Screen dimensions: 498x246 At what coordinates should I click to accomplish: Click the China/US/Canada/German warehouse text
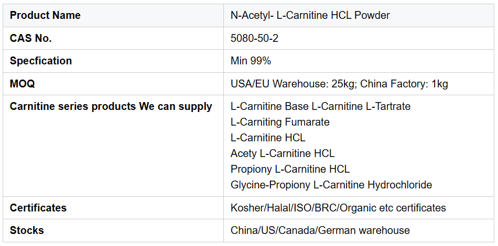pyautogui.click(x=320, y=230)
